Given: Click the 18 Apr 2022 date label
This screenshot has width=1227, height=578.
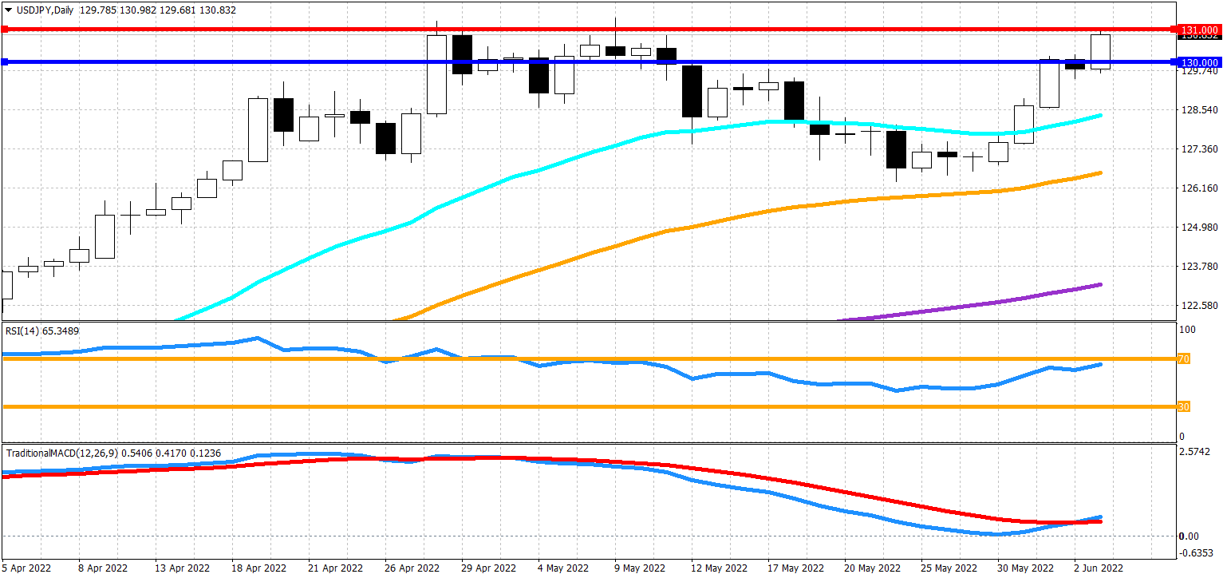Looking at the screenshot, I should (260, 568).
